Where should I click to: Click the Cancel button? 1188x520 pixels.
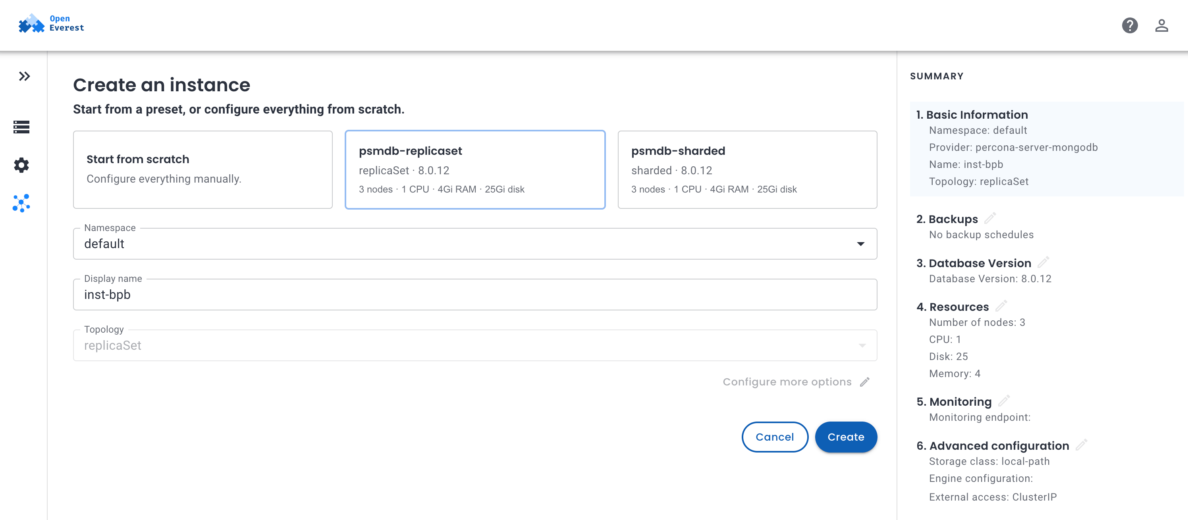pyautogui.click(x=775, y=437)
